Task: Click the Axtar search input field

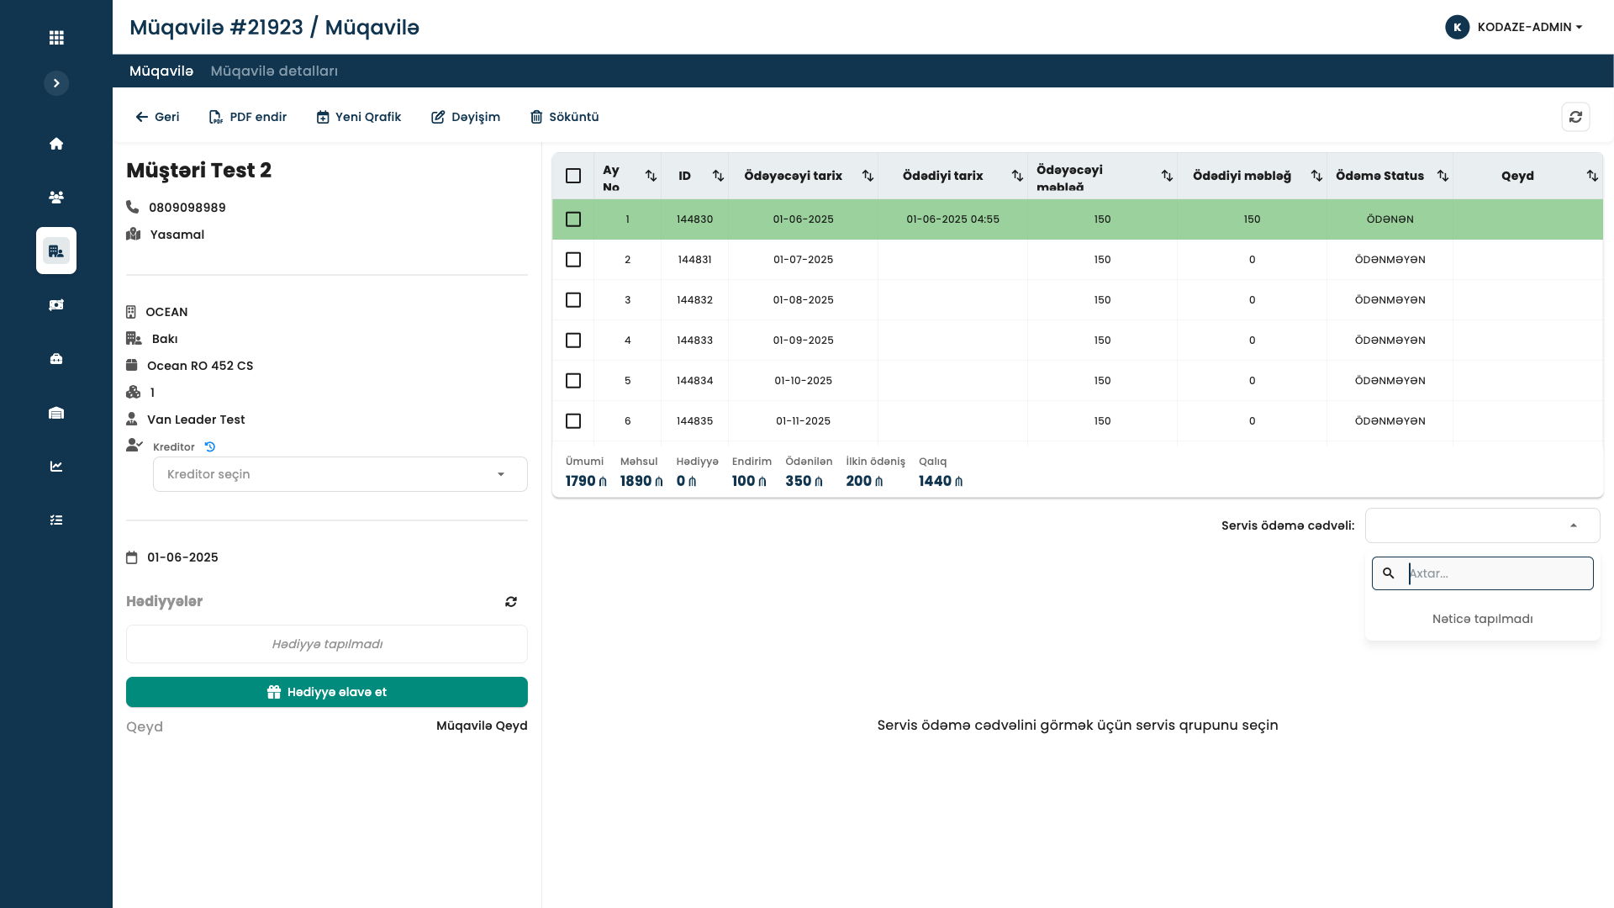Action: (1496, 573)
